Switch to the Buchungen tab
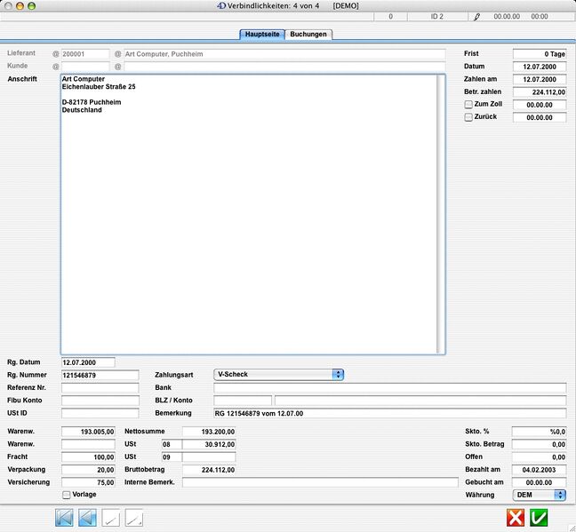Viewport: 576px width, 532px height. coord(308,35)
